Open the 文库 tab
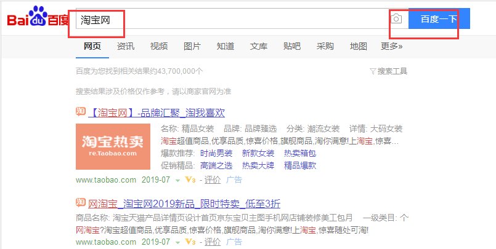Viewport: 496px width, 249px height. click(258, 46)
